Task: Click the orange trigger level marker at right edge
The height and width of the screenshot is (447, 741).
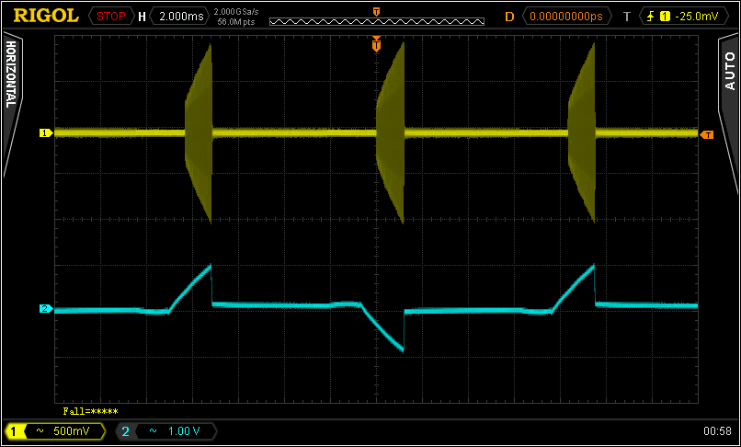Action: (706, 134)
